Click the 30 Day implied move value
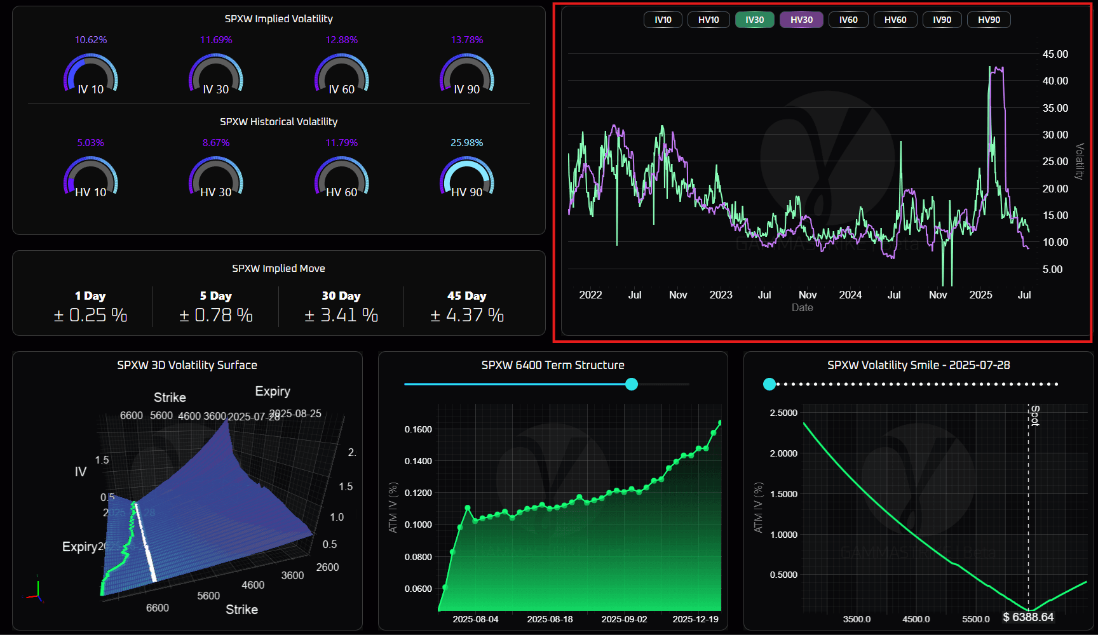The width and height of the screenshot is (1098, 635). point(341,315)
